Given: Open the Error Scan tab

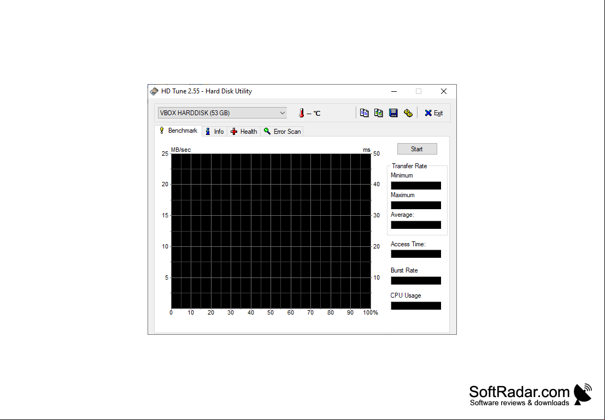Looking at the screenshot, I should [x=282, y=132].
